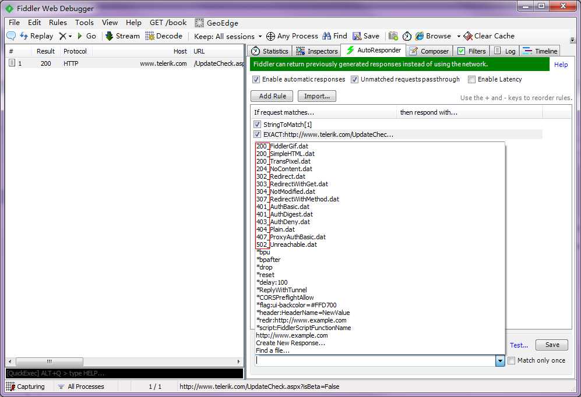The height and width of the screenshot is (397, 581).
Task: Click the Save toolbar icon
Action: tap(357, 36)
